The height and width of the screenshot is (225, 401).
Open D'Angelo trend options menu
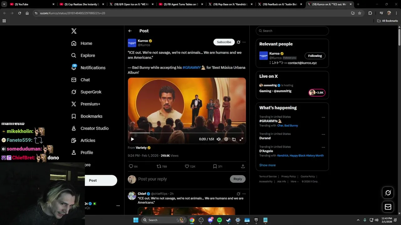coord(323,147)
